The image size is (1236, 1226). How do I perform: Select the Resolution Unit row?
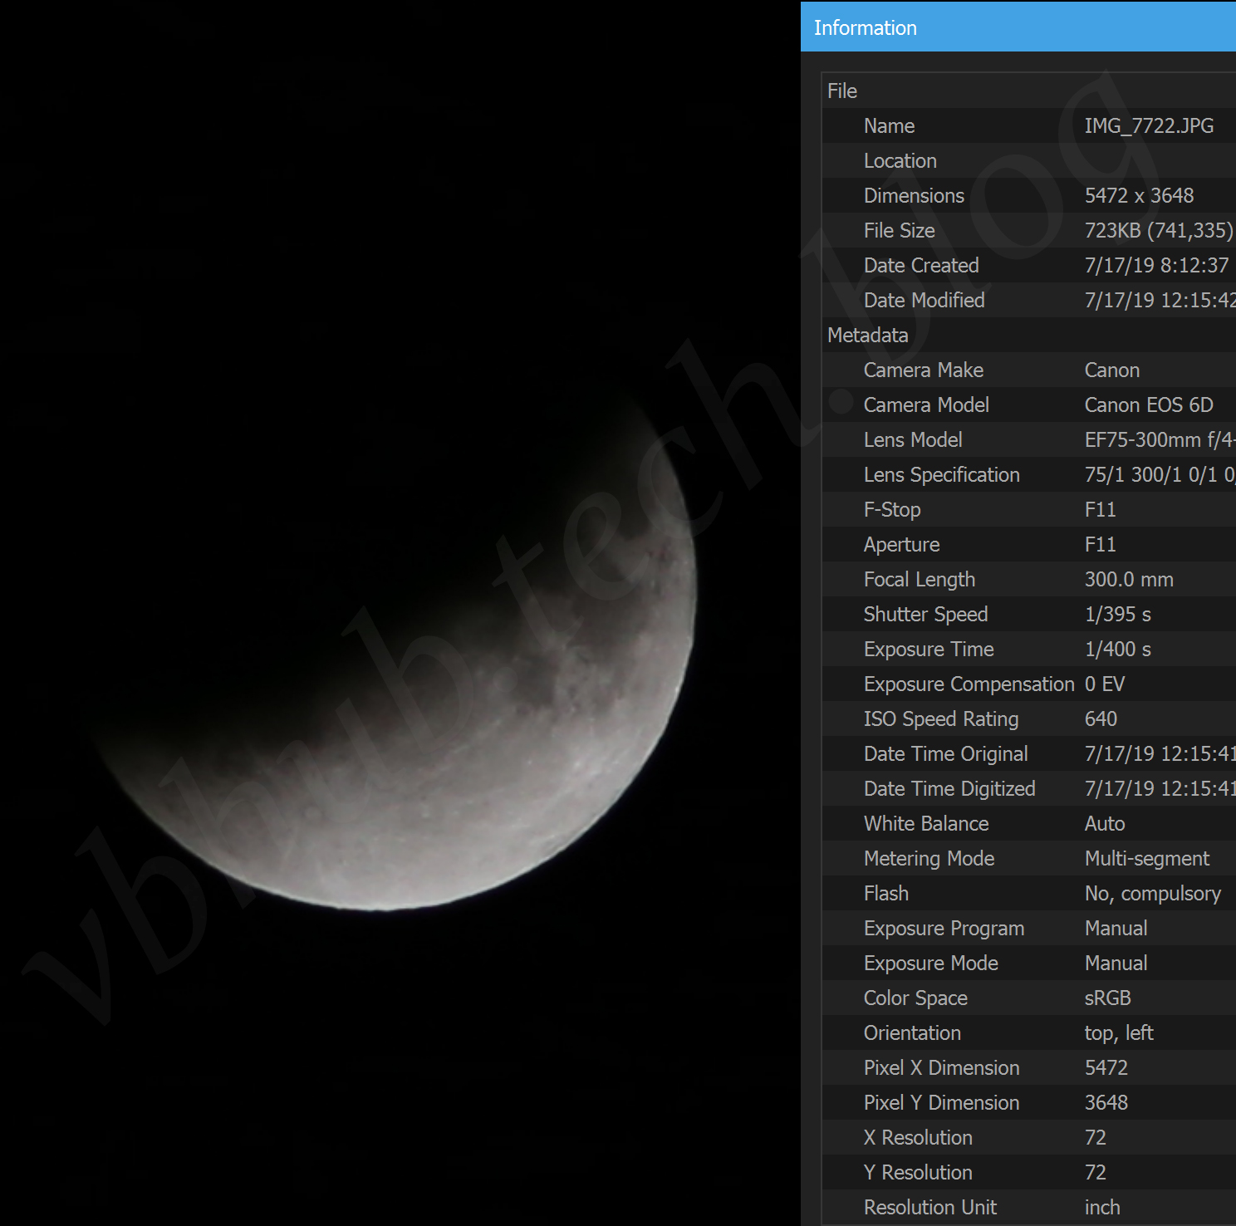[x=1030, y=1208]
